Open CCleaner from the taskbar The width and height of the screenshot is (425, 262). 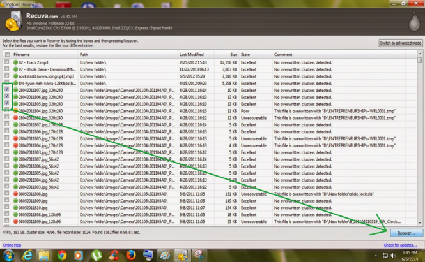click(x=114, y=255)
